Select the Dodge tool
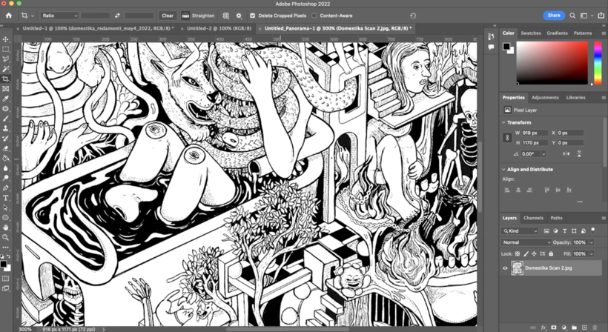 [x=5, y=178]
